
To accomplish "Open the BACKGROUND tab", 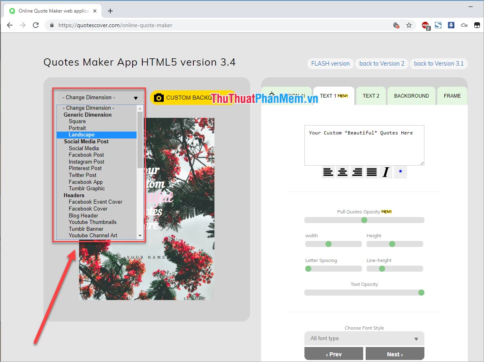I will coord(411,96).
